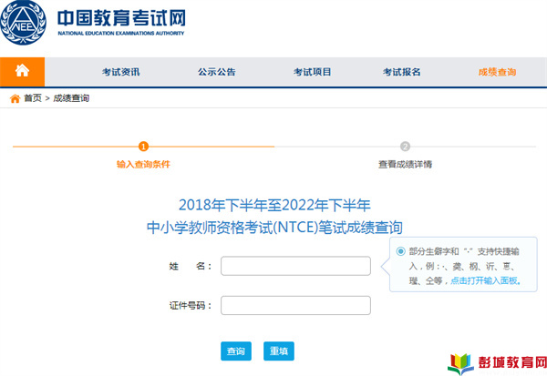Focus the 证件号码 input field
This screenshot has width=547, height=376.
[x=295, y=305]
